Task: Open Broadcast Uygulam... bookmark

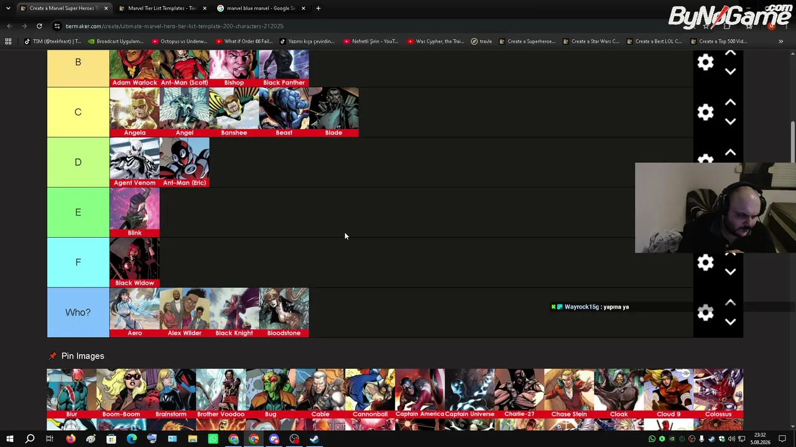Action: coord(116,42)
